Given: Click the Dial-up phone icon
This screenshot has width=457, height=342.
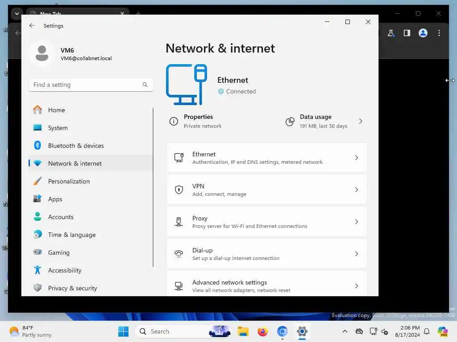Looking at the screenshot, I should click(x=179, y=254).
